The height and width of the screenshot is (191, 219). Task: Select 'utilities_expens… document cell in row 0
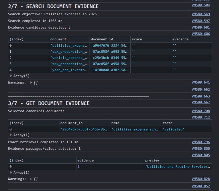click(x=69, y=46)
